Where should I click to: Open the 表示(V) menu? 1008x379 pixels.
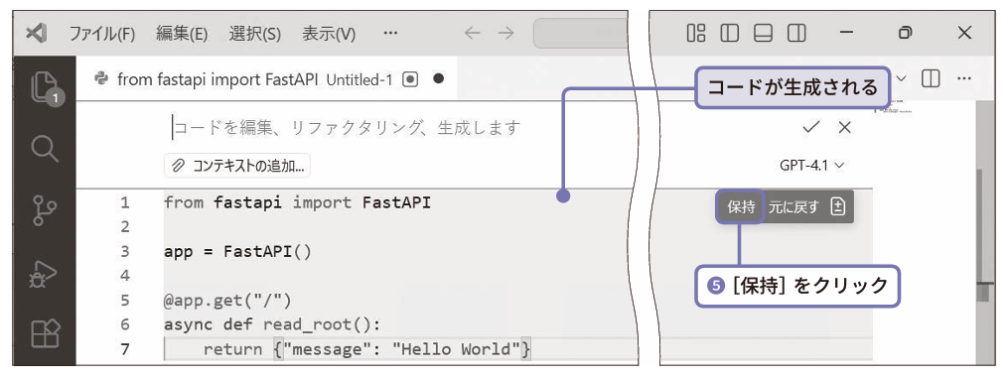click(329, 34)
